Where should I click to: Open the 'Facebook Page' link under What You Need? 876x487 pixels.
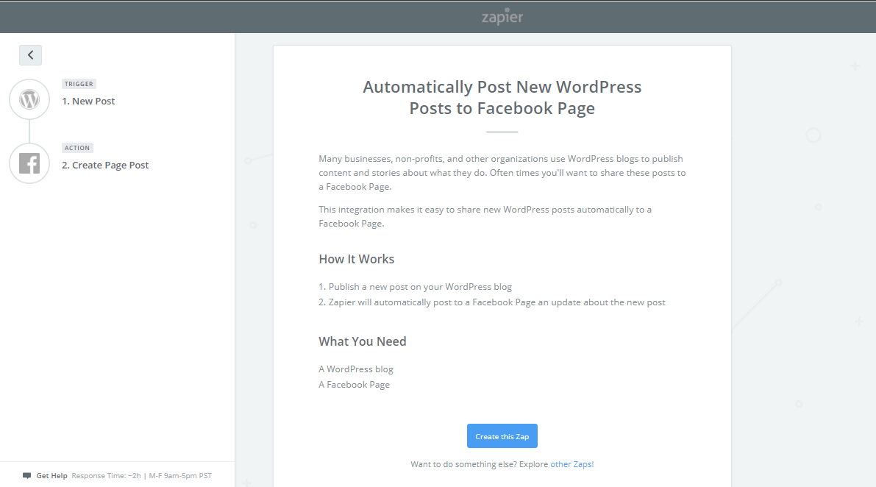pyautogui.click(x=354, y=384)
